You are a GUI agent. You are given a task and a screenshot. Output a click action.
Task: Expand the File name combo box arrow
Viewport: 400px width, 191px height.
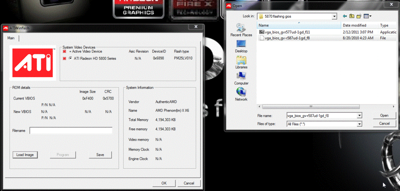(359, 116)
